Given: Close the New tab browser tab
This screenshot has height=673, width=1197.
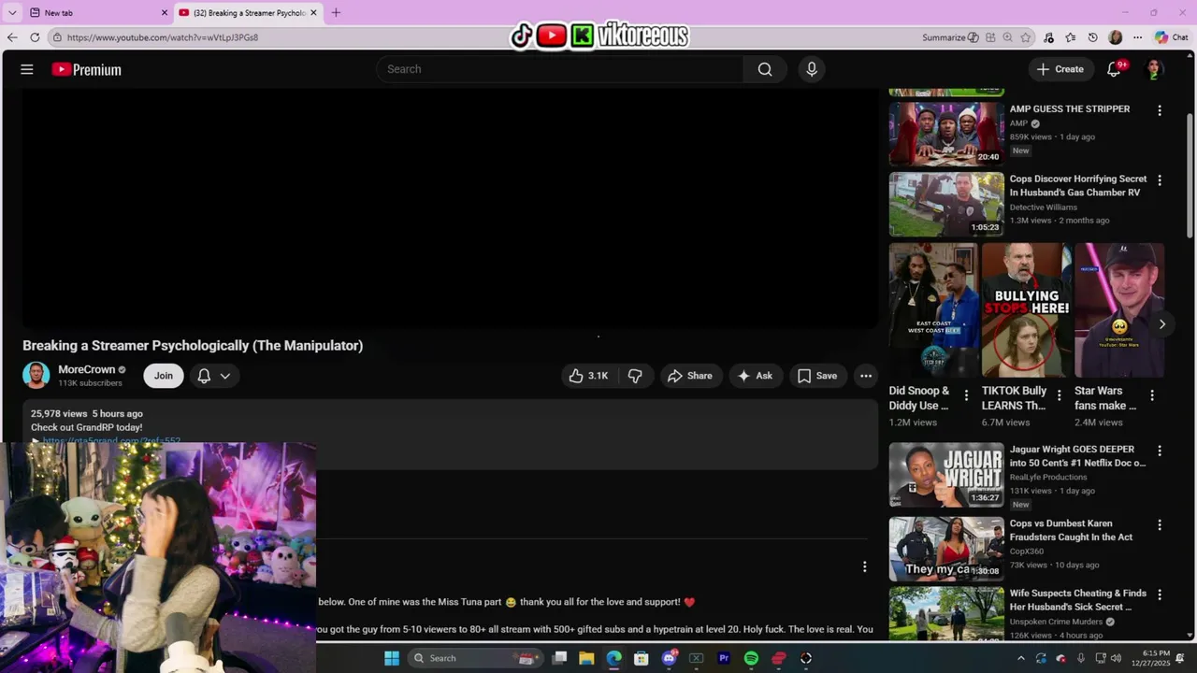Looking at the screenshot, I should pyautogui.click(x=165, y=12).
